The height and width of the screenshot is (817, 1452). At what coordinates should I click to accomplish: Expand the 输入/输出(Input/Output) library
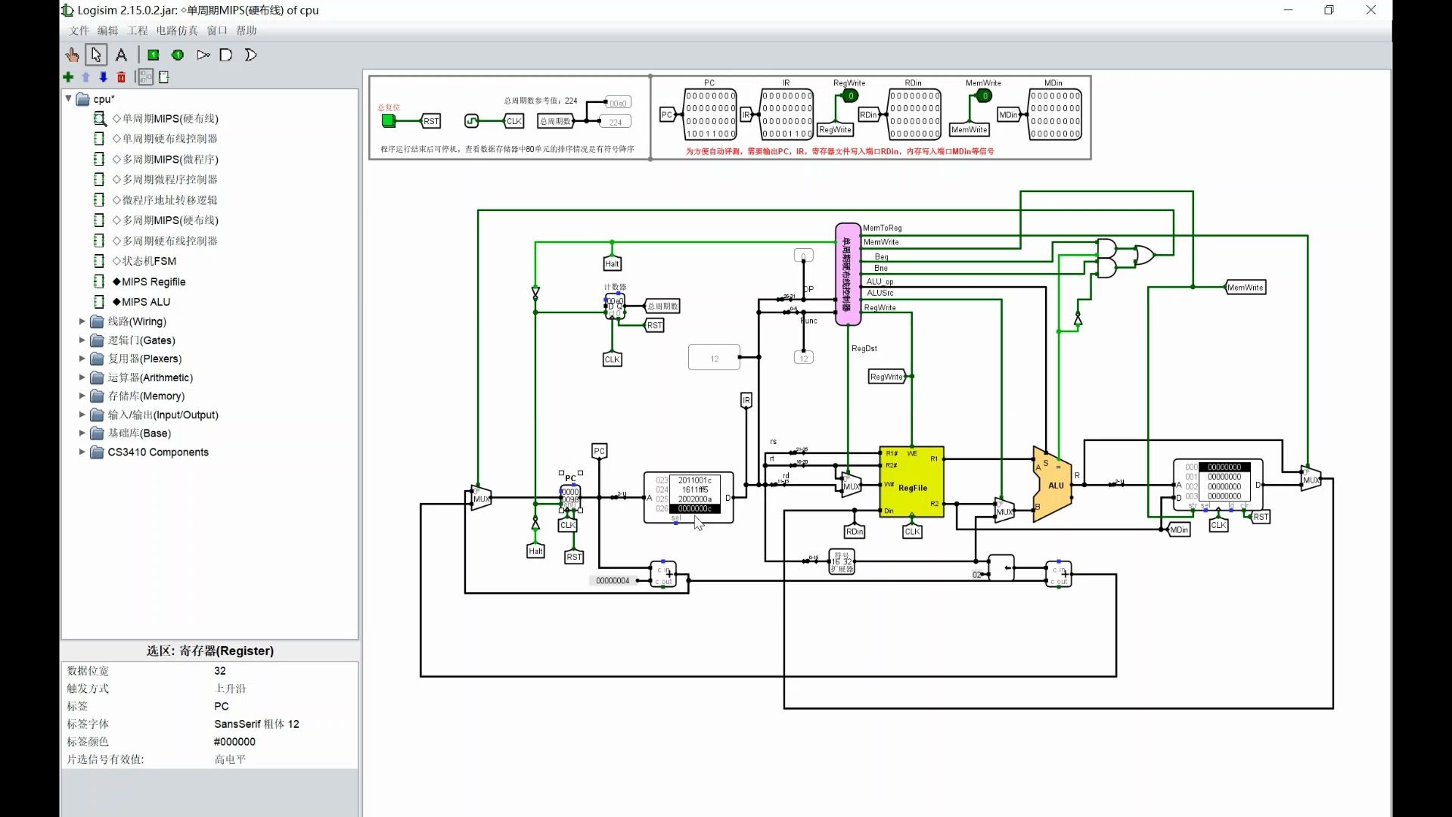click(x=82, y=415)
